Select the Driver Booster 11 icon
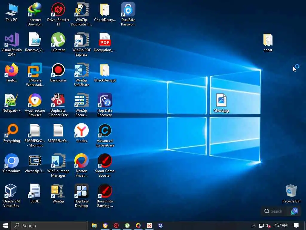Viewport: 306px width, 230px height. pos(58,9)
